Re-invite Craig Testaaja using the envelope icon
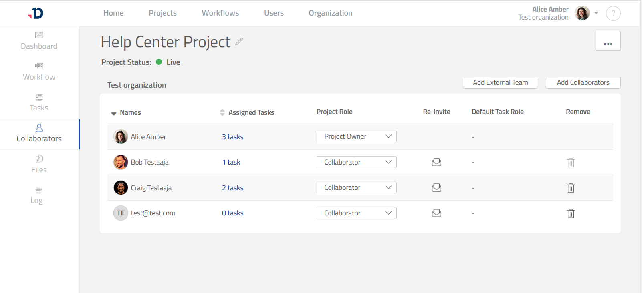Image resolution: width=642 pixels, height=293 pixels. coord(436,187)
